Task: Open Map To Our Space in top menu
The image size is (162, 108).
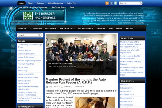Action: (59, 7)
